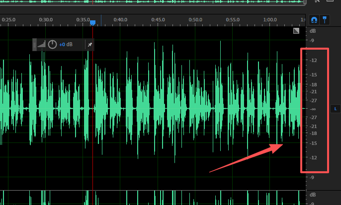Screen dimensions: 341x205
Task: Toggle the L channel enable button
Action: pyautogui.click(x=336, y=109)
